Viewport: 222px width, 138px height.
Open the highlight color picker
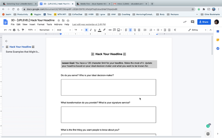(104, 30)
